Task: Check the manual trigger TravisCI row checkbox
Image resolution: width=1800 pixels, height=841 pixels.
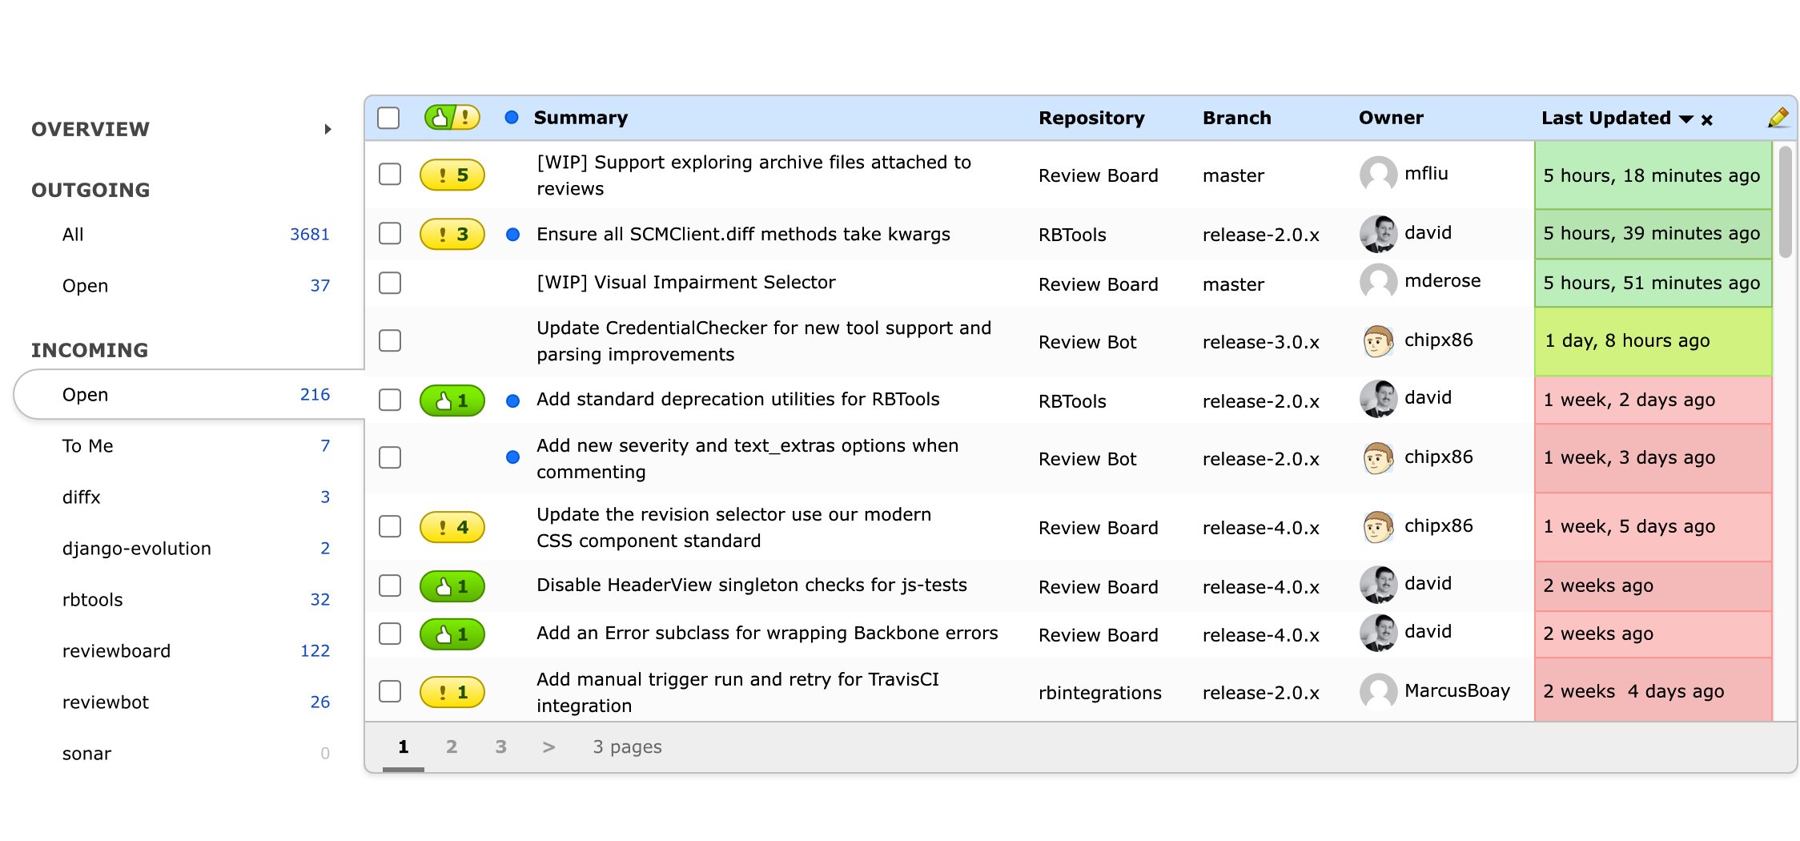Action: point(390,690)
